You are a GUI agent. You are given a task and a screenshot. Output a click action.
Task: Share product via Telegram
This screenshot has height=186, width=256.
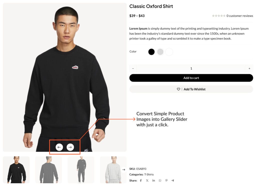[x=172, y=180]
